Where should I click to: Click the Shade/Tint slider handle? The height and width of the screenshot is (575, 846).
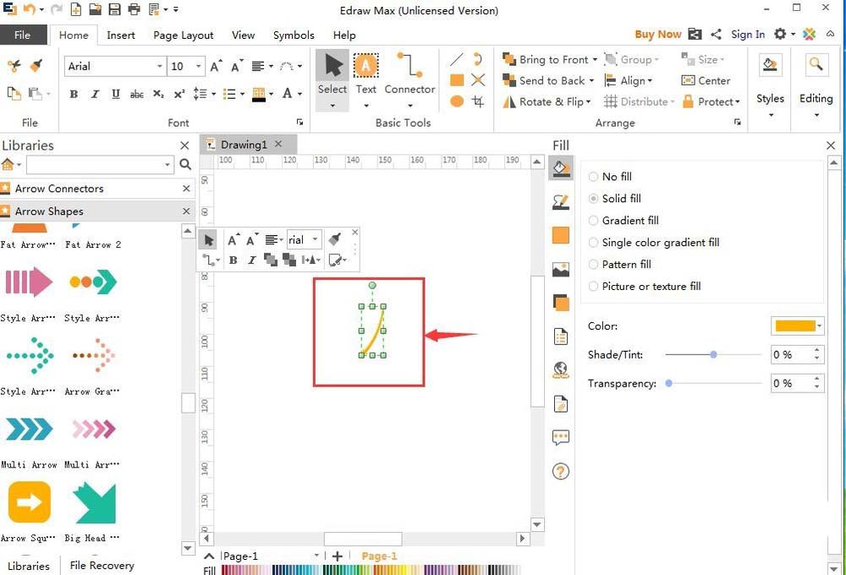click(x=713, y=355)
